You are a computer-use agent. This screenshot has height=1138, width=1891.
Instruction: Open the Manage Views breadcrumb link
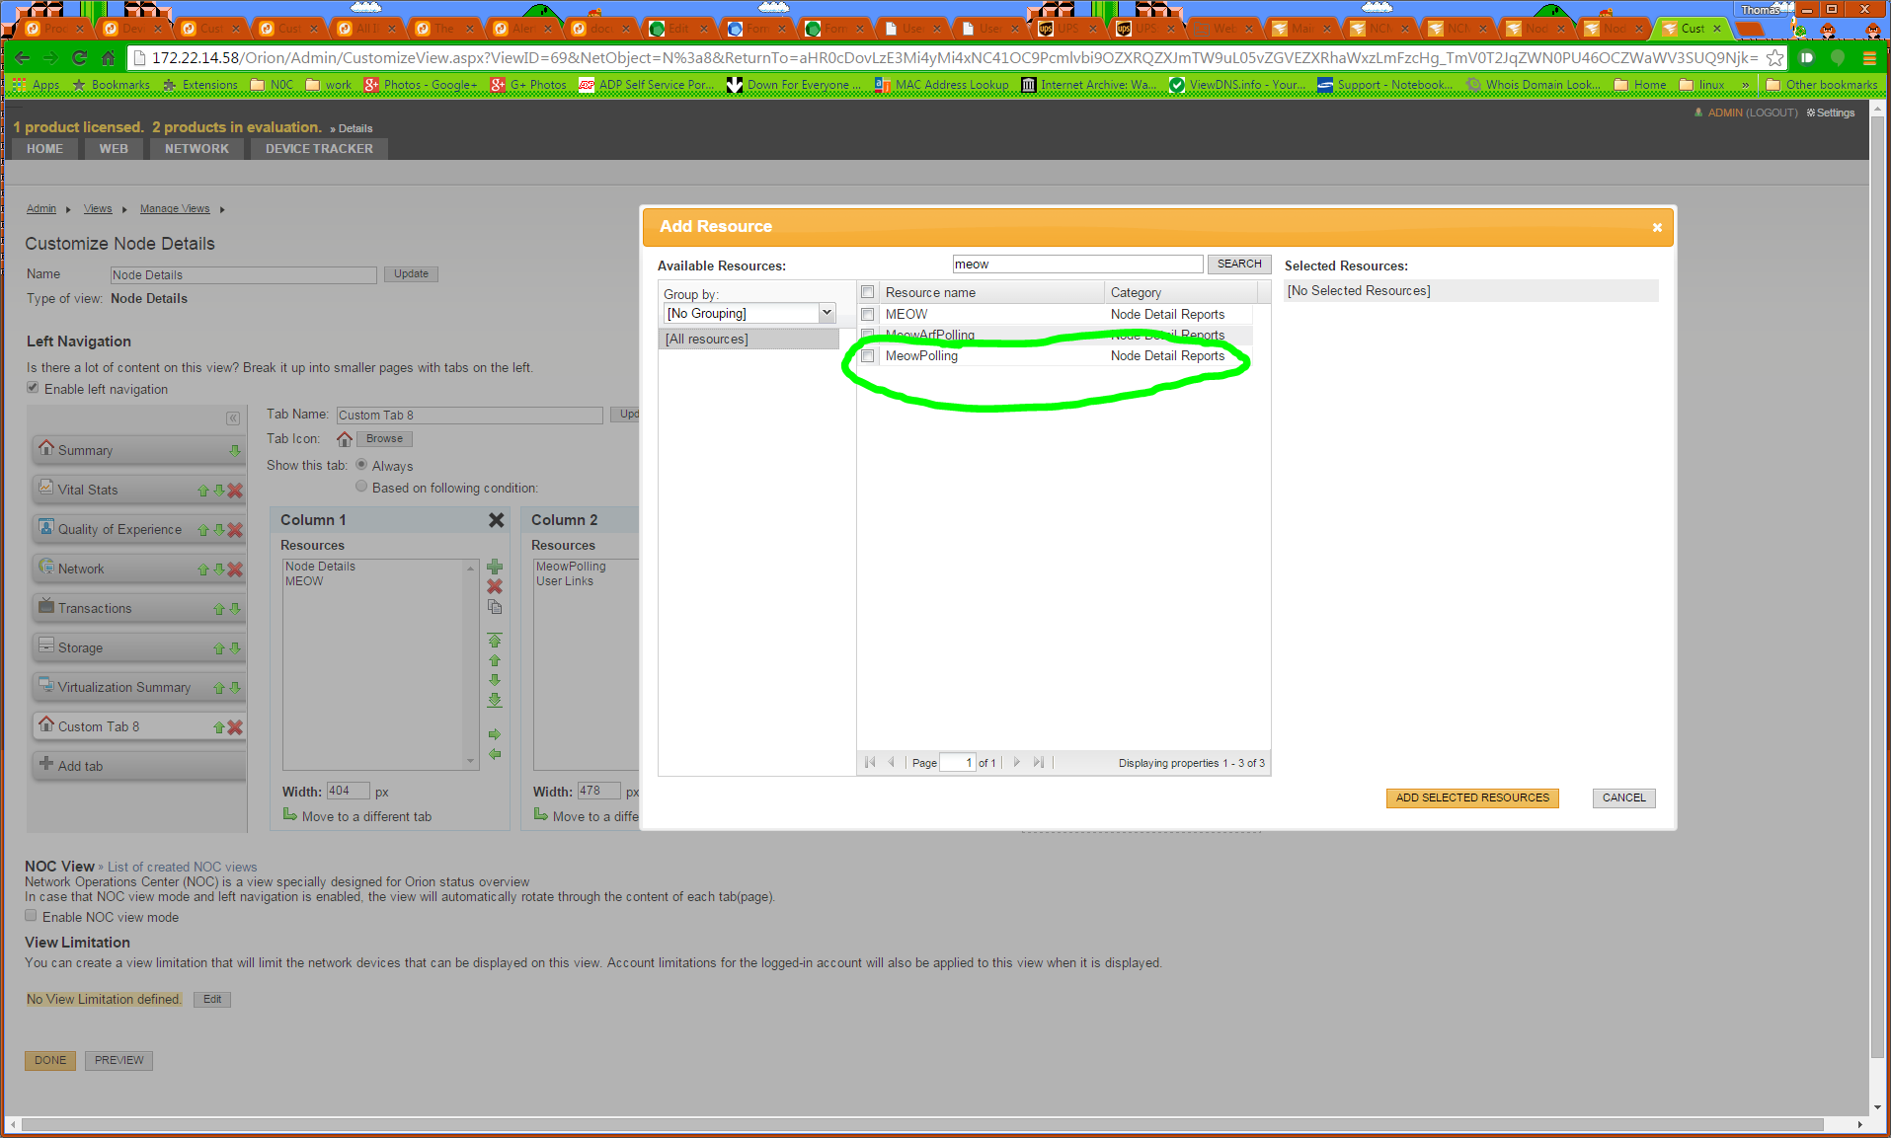[x=175, y=209]
